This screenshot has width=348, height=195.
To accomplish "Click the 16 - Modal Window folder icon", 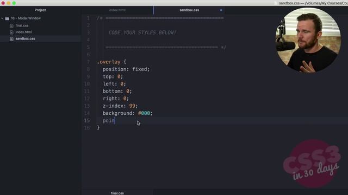I will click(7, 18).
